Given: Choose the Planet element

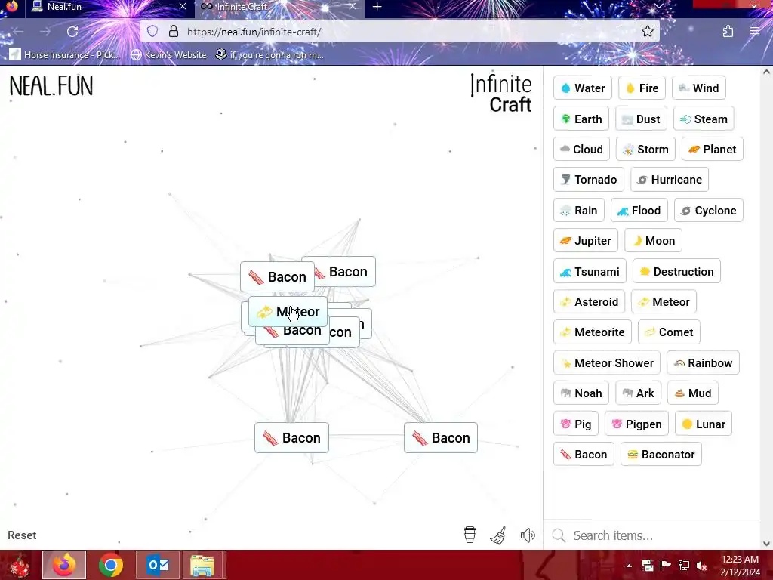Looking at the screenshot, I should pyautogui.click(x=713, y=149).
